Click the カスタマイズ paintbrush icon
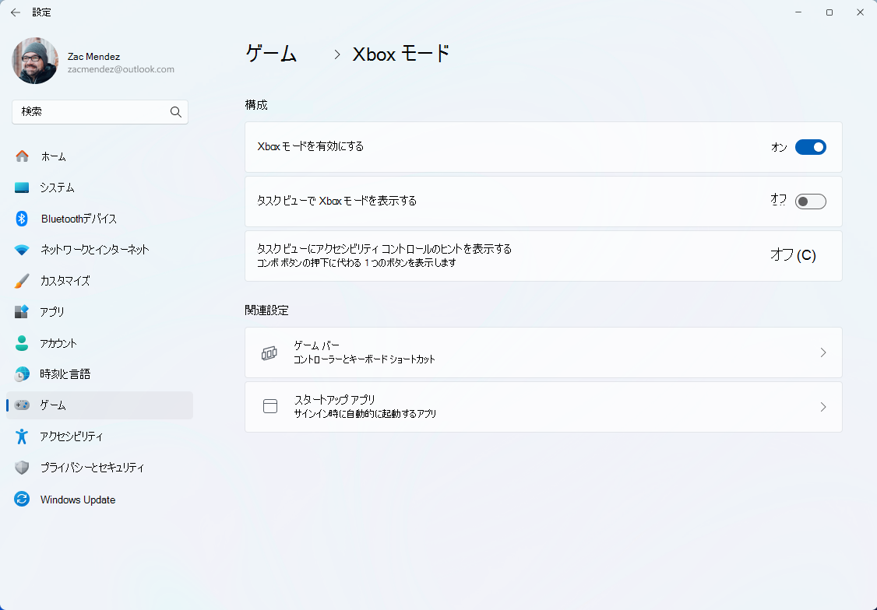This screenshot has width=877, height=610. (x=22, y=281)
